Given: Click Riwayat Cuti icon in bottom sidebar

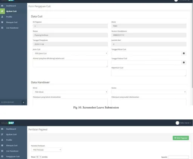Looking at the screenshot, I should [x=2, y=145].
